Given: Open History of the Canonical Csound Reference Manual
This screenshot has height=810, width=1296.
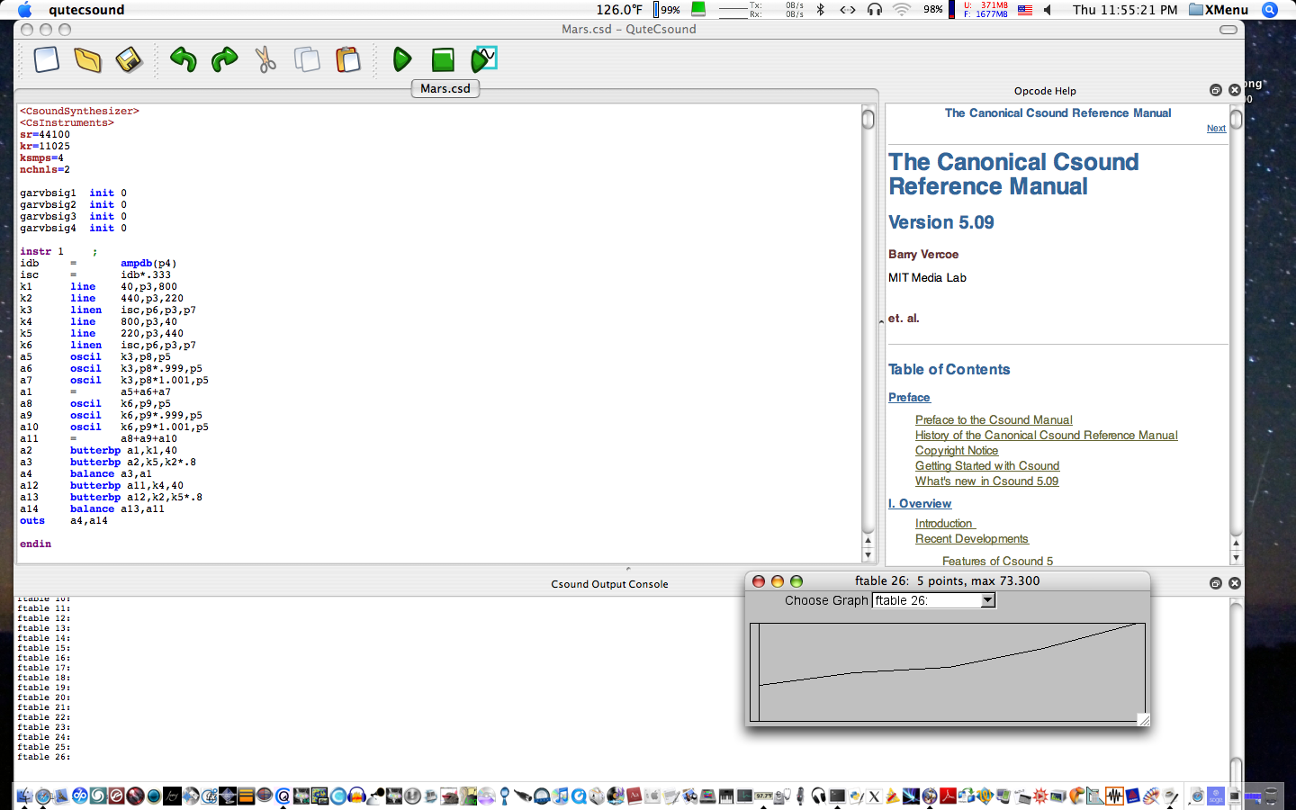Looking at the screenshot, I should tap(1046, 436).
